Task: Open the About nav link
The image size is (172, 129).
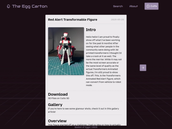Action: (133, 6)
